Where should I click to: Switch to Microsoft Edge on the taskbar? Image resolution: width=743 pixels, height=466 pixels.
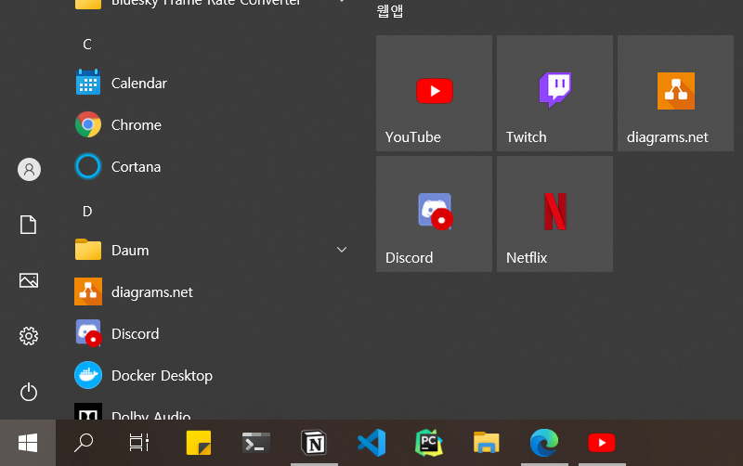point(544,443)
